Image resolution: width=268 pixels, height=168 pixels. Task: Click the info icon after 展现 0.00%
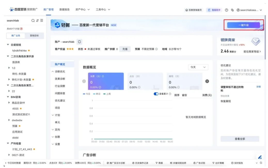pos(178,87)
